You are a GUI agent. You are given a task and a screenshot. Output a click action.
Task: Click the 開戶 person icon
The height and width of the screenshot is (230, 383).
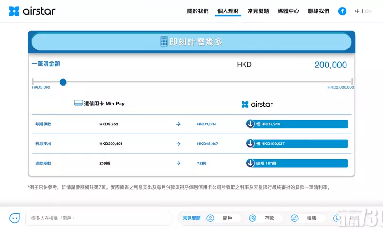[210, 218]
